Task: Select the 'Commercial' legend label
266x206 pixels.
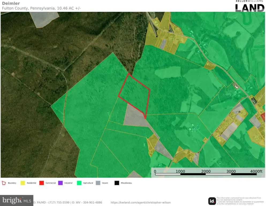Action: pos(51,183)
